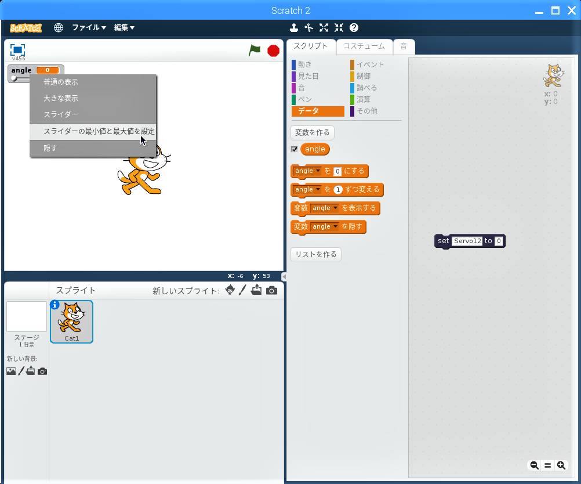
Task: Open Cat1 sprite info button
Action: [x=55, y=305]
